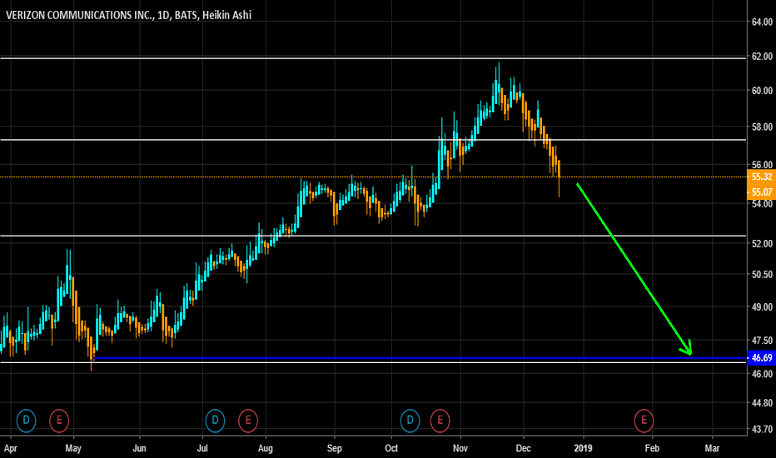This screenshot has width=776, height=458.
Task: Open the dividend marker in early July
Action: tap(216, 421)
